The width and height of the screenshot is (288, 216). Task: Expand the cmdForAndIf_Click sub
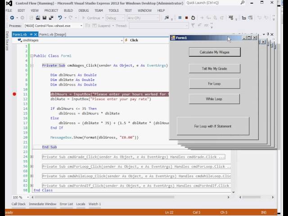click(31, 185)
